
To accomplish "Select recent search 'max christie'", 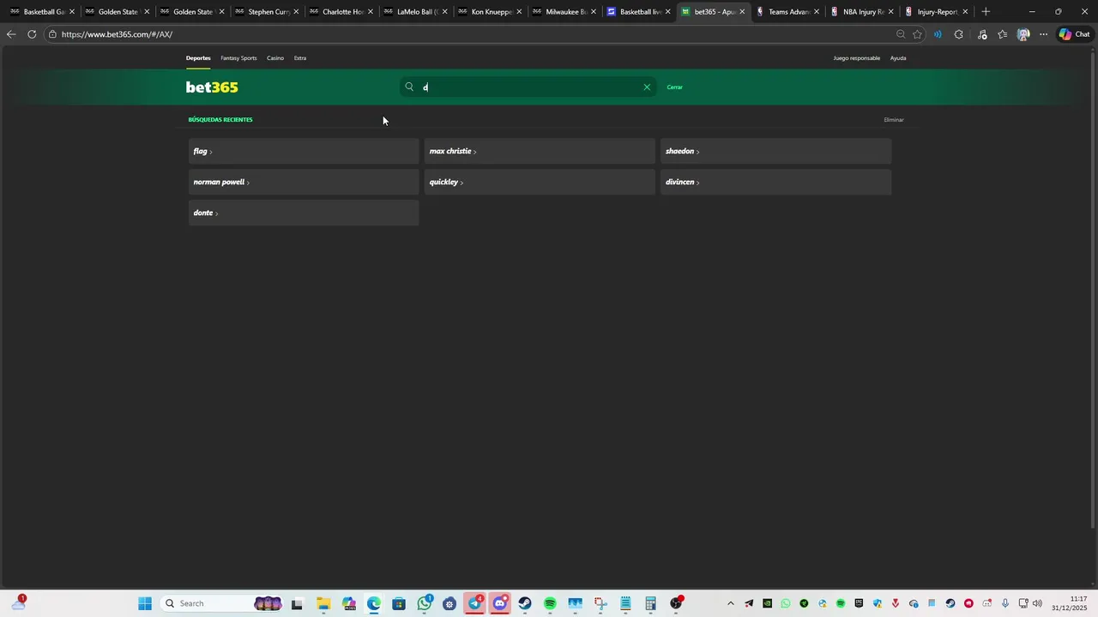I will 540,151.
